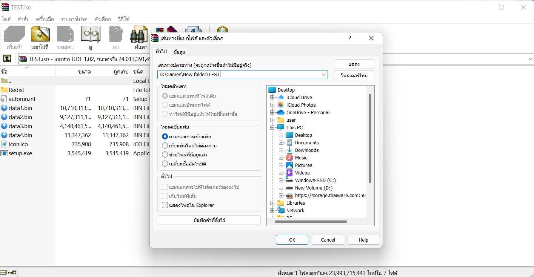Open the ตัวเลือก (Options) menu
The height and width of the screenshot is (277, 534).
(103, 19)
